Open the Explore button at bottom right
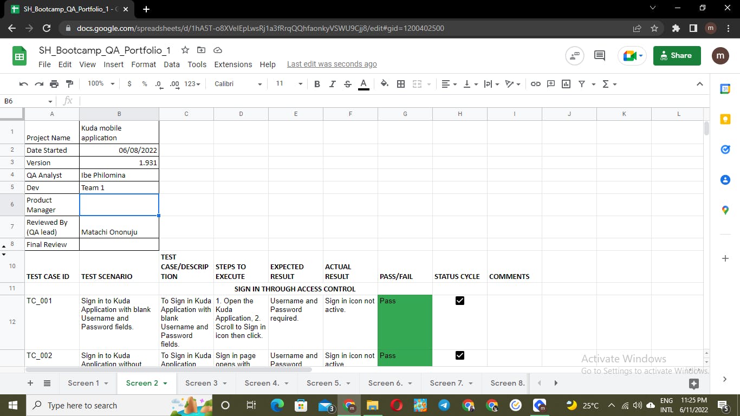This screenshot has height=416, width=740. (694, 383)
